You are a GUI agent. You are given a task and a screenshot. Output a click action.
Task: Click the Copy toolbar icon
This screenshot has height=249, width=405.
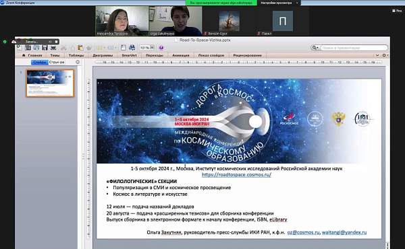point(73,48)
